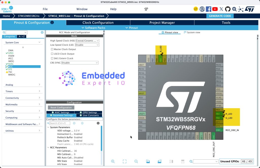Switch category list to A->Z

pos(22,37)
